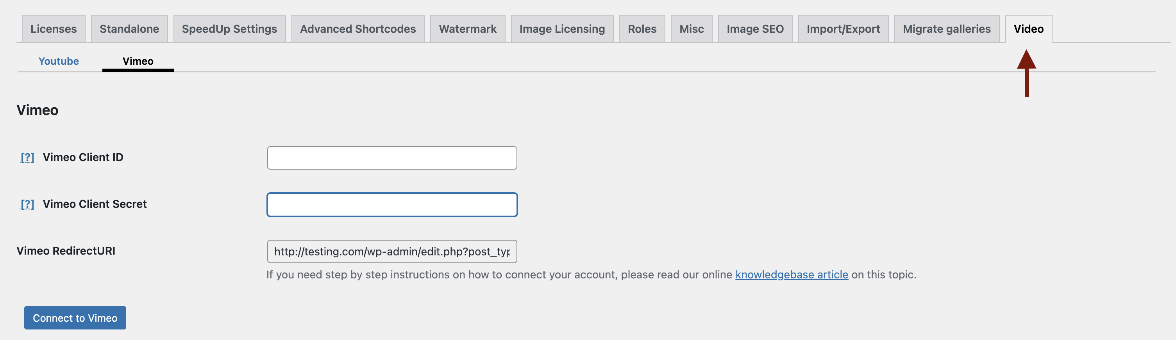
Task: Open SpeedUp Settings tab
Action: click(229, 29)
